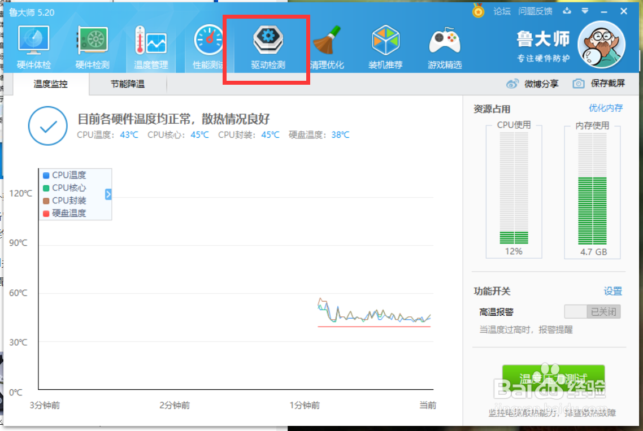
Task: Expand the blue arrow on the chart legend
Action: (108, 194)
